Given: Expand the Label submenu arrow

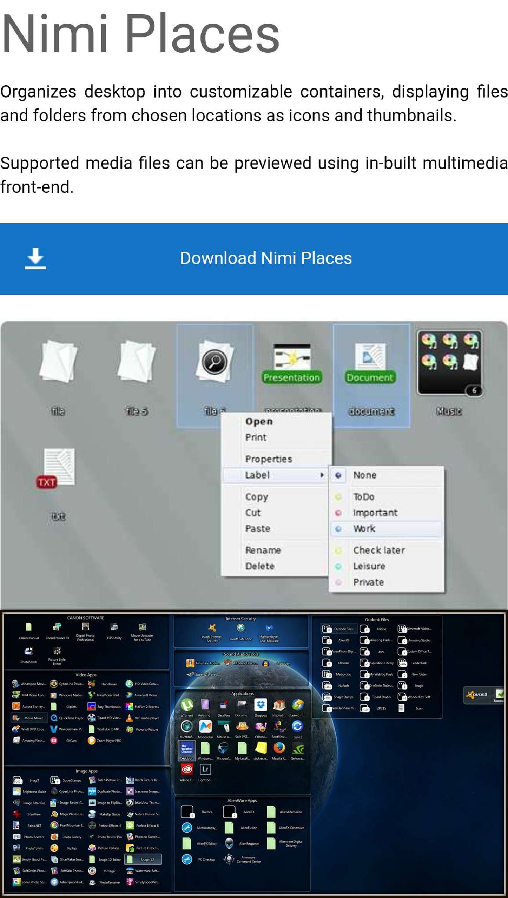Looking at the screenshot, I should pyautogui.click(x=322, y=475).
